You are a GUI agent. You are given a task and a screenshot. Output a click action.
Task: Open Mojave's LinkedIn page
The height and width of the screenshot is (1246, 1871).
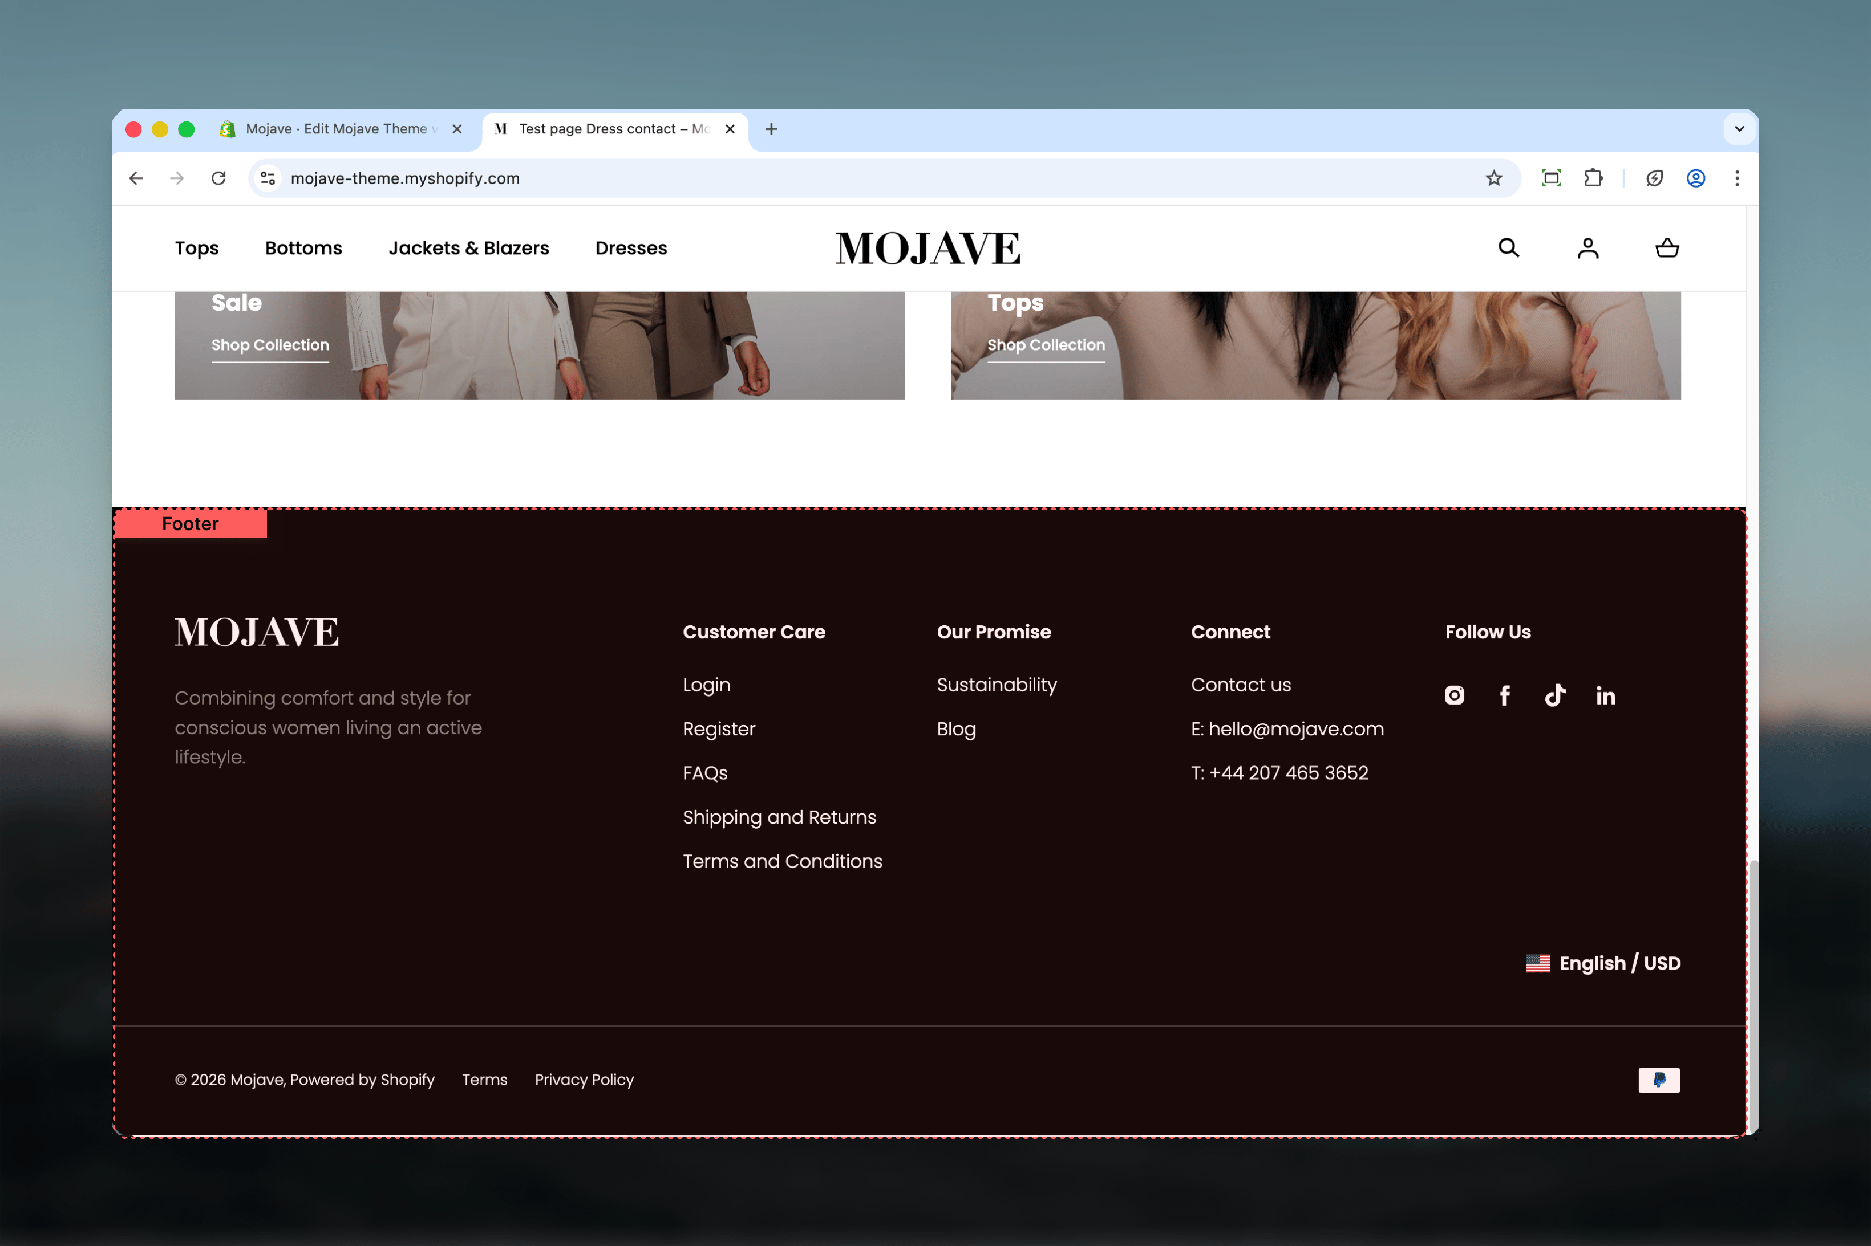(1605, 696)
